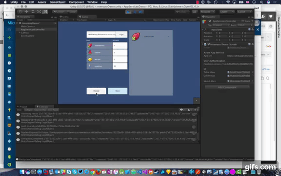Toggle the console info message filter

(183, 110)
